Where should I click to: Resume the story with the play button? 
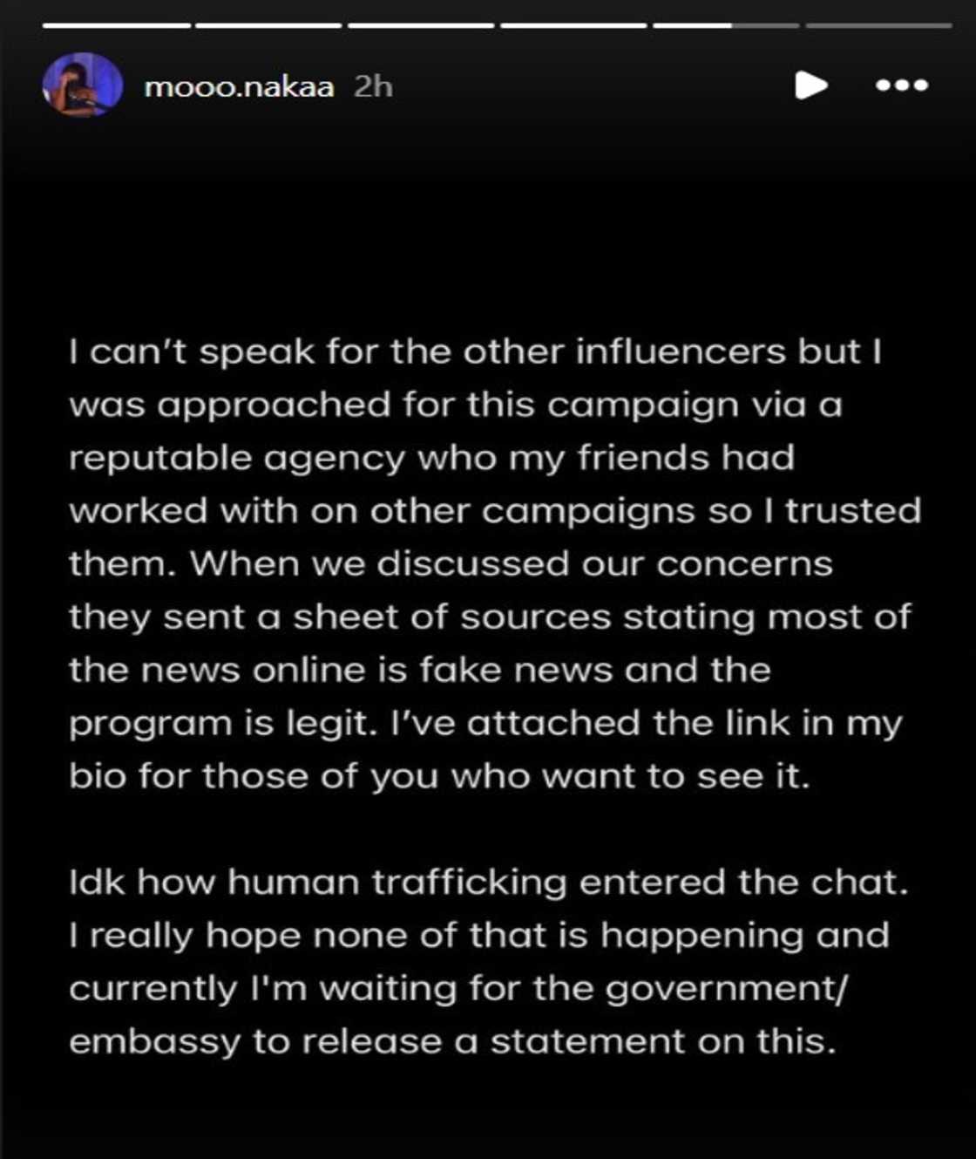810,85
